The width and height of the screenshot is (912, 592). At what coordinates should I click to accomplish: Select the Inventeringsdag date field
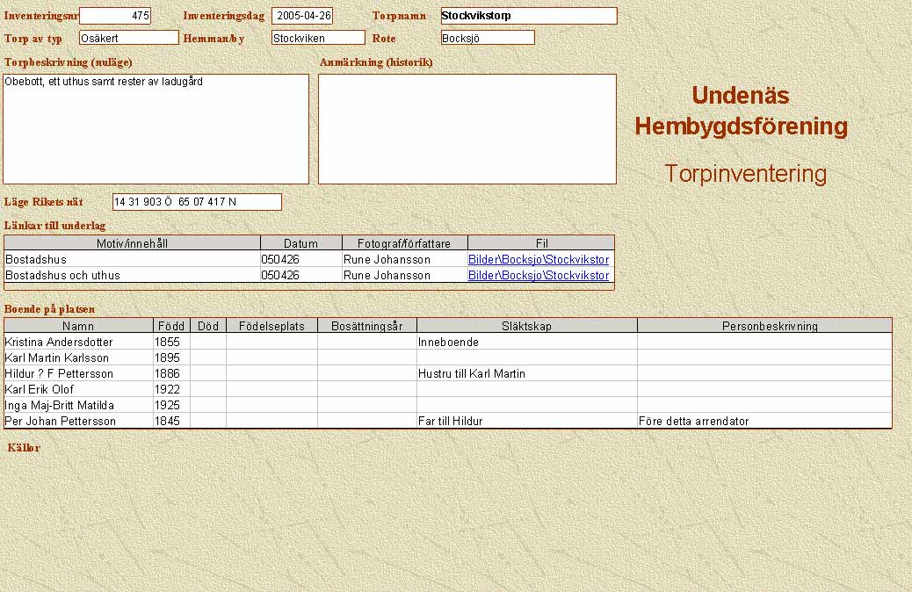click(302, 16)
